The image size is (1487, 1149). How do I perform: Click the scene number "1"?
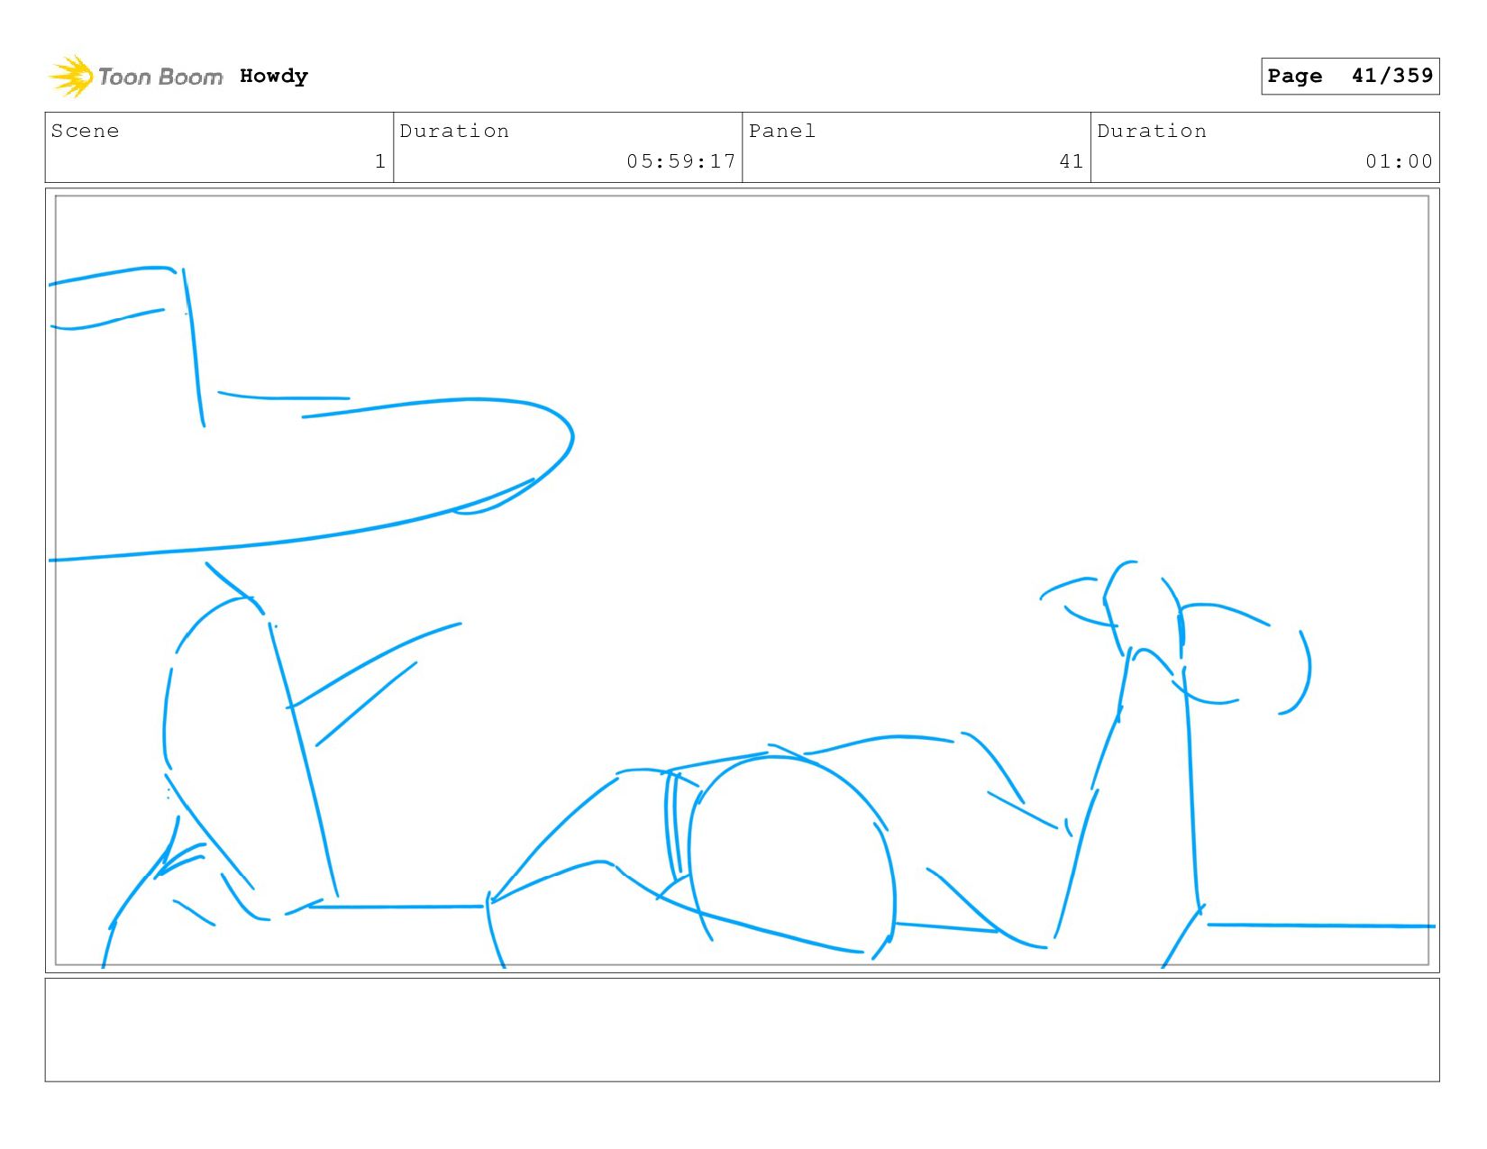coord(380,161)
